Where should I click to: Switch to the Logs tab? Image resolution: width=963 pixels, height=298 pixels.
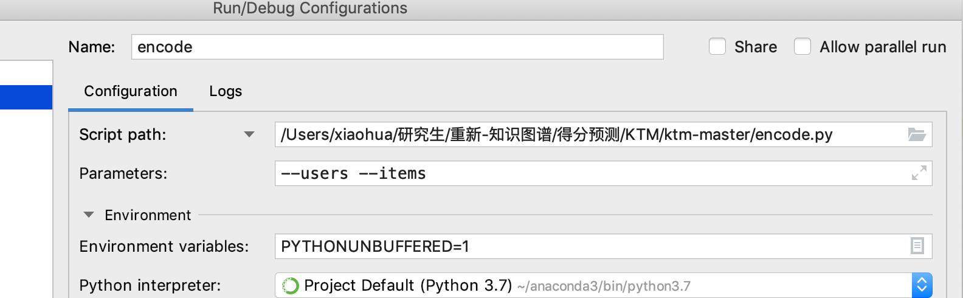click(x=226, y=91)
